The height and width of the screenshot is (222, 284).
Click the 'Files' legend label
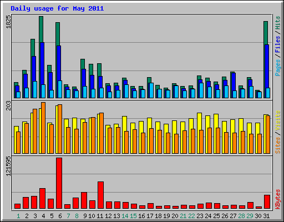(277, 44)
